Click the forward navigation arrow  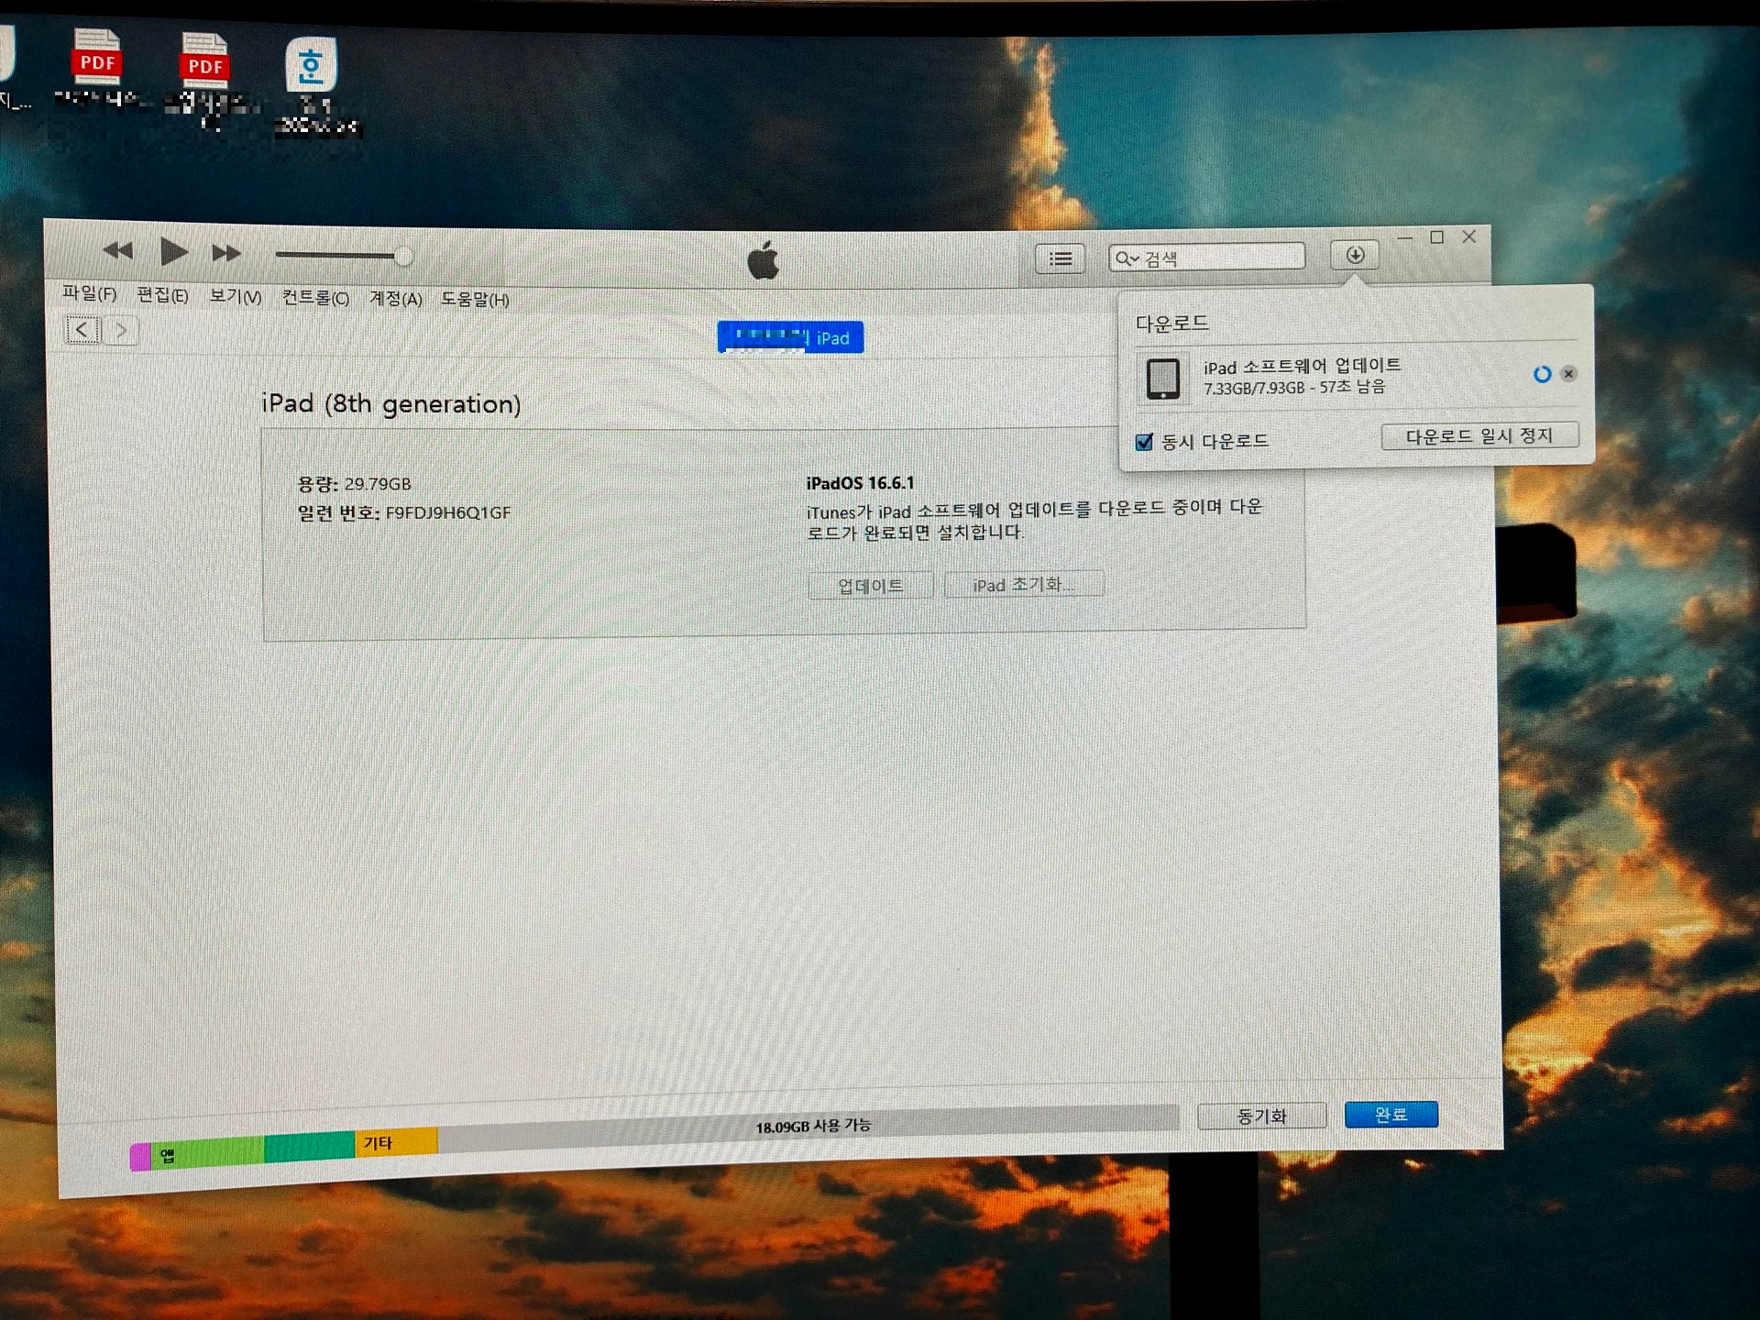coord(121,330)
